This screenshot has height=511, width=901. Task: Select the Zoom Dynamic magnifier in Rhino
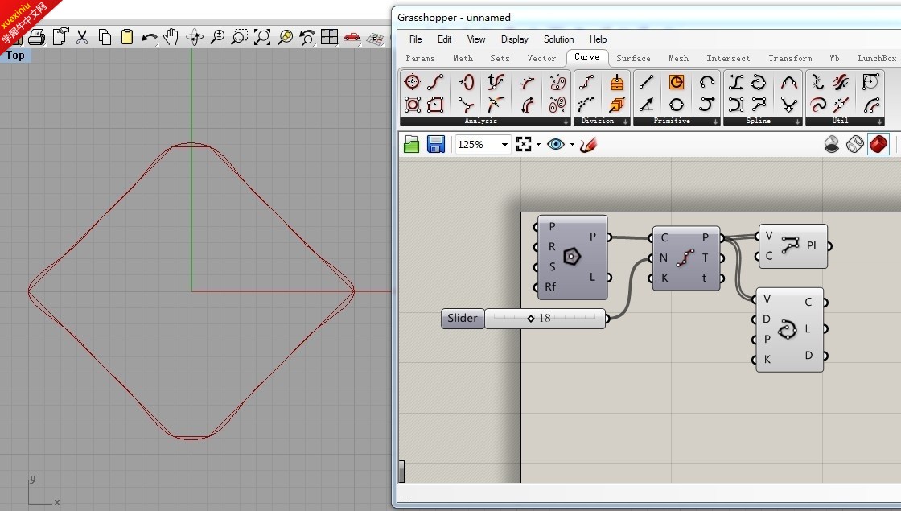217,37
